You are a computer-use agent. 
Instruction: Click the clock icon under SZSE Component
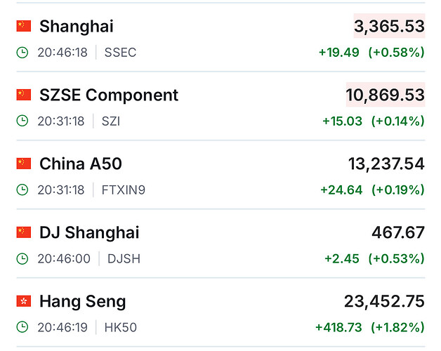click(x=22, y=121)
